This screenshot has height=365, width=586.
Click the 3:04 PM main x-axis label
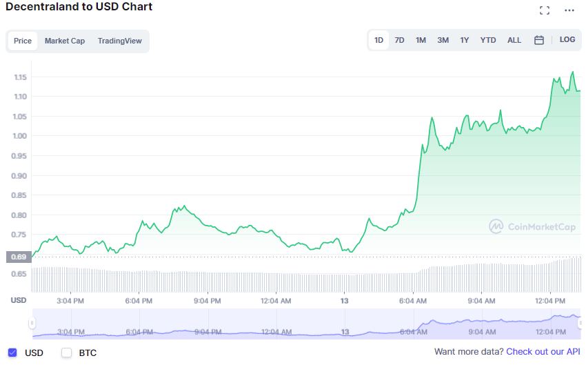70,301
